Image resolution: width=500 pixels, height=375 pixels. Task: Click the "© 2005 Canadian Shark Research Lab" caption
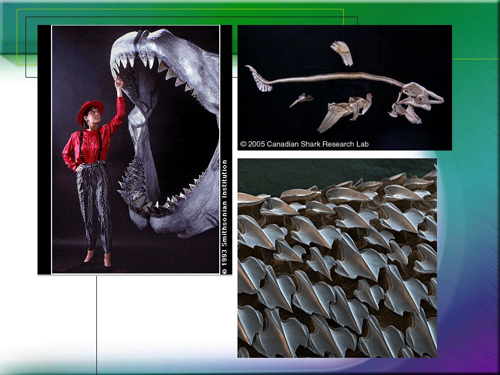pyautogui.click(x=305, y=144)
